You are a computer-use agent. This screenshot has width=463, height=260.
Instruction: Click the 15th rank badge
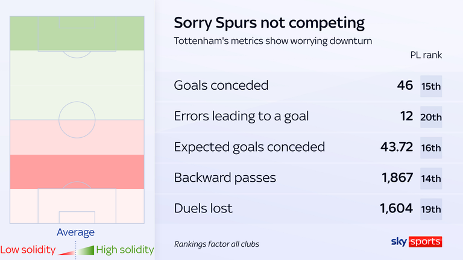click(431, 86)
